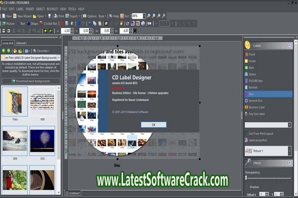
Task: Click the Copy icon
Action: click(94, 24)
